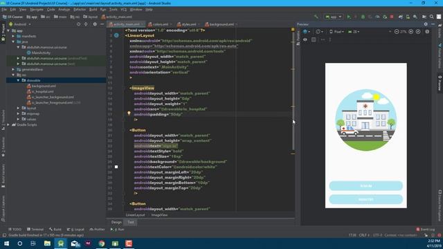Image resolution: width=443 pixels, height=249 pixels.
Task: Open the Android project view dropdown
Action: pos(20,24)
